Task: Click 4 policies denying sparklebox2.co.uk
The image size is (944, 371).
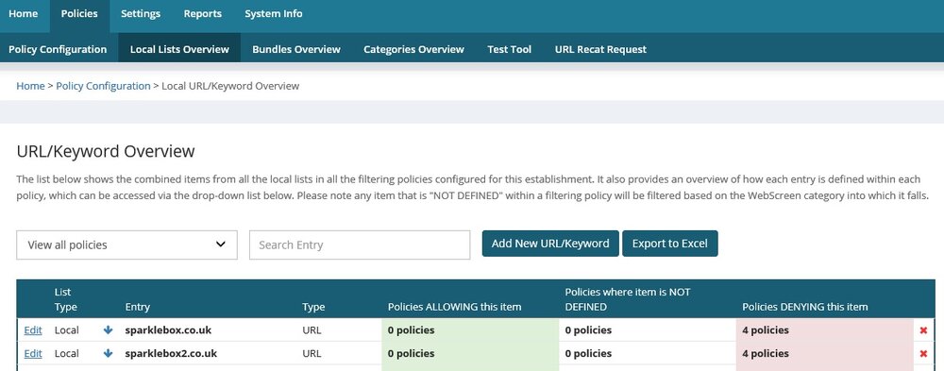Action: coord(766,353)
